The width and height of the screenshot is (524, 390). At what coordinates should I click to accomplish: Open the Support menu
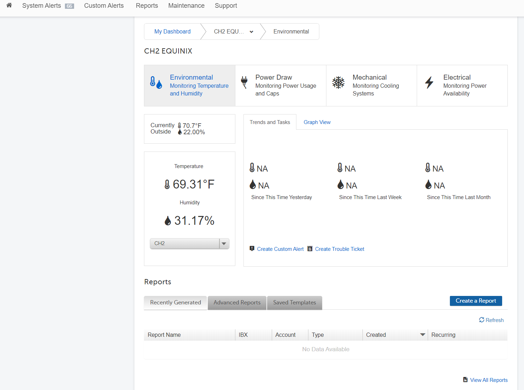[x=226, y=6]
